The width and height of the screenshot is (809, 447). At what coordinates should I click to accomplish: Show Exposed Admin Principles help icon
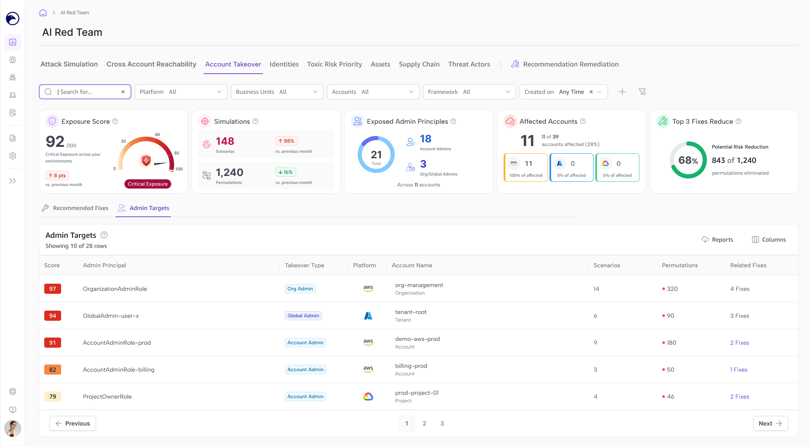tap(453, 121)
